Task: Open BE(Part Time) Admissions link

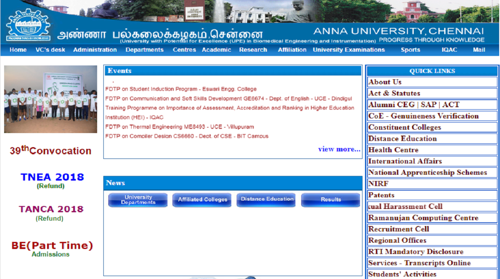Action: point(52,249)
